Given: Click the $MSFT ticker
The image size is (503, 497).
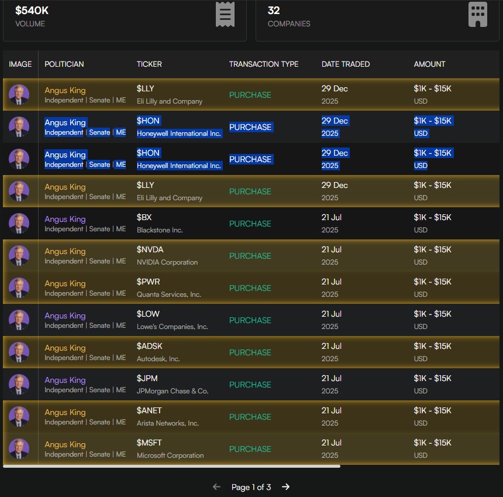Looking at the screenshot, I should [x=149, y=443].
